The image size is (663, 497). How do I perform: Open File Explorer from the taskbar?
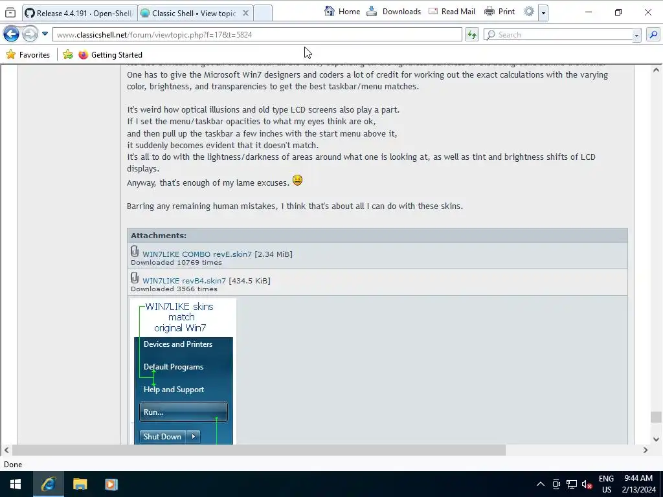80,484
